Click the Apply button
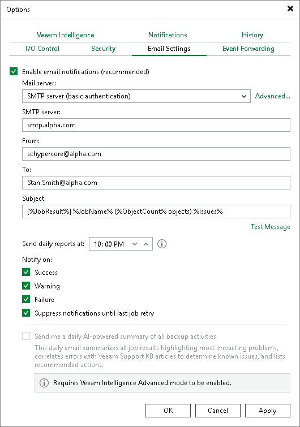Screen dimensions: 300x427 pos(268,411)
